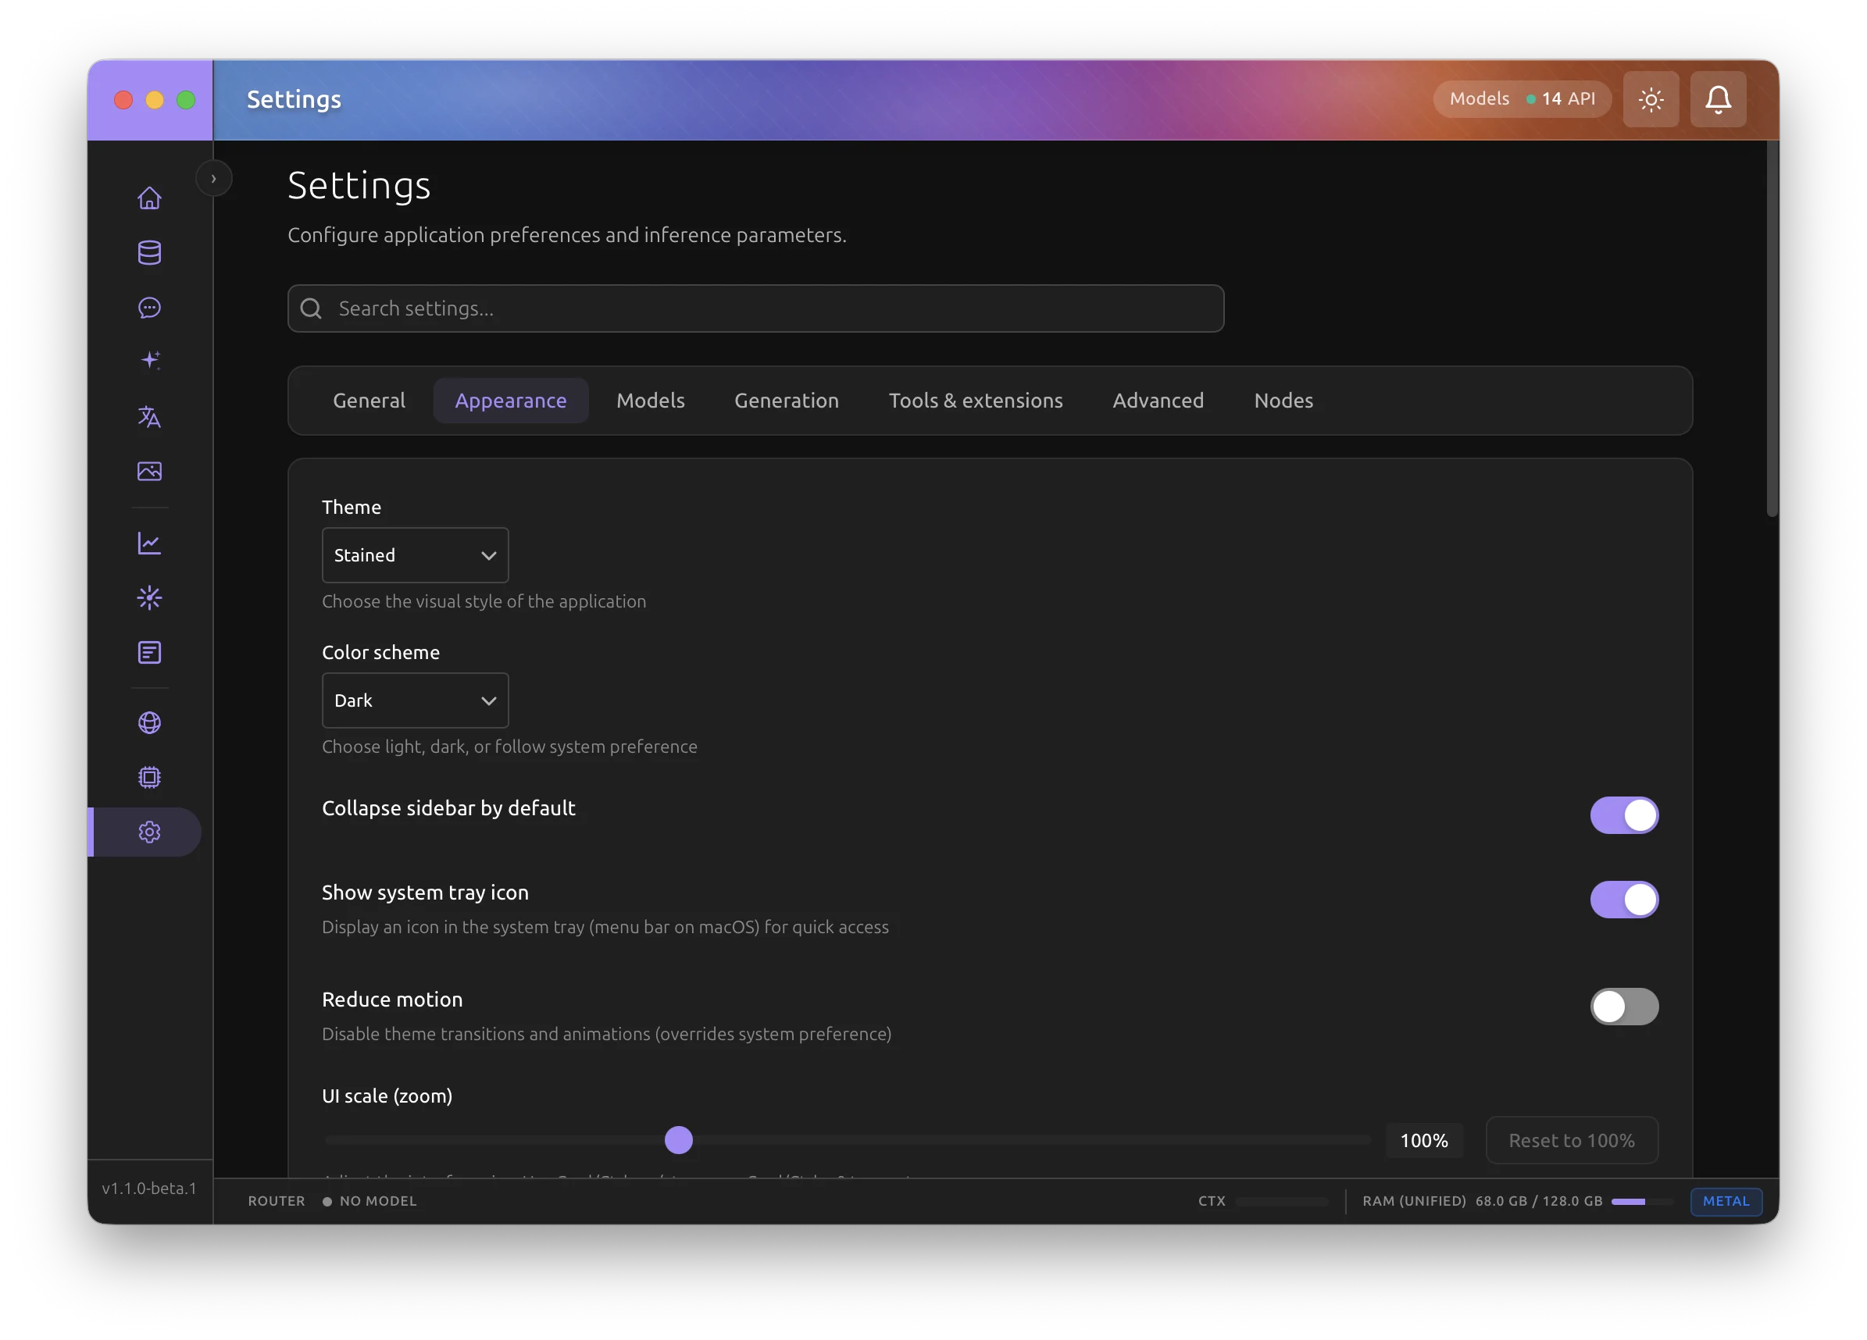Image resolution: width=1867 pixels, height=1340 pixels.
Task: Click the UI scale zoom slider handle
Action: point(678,1141)
